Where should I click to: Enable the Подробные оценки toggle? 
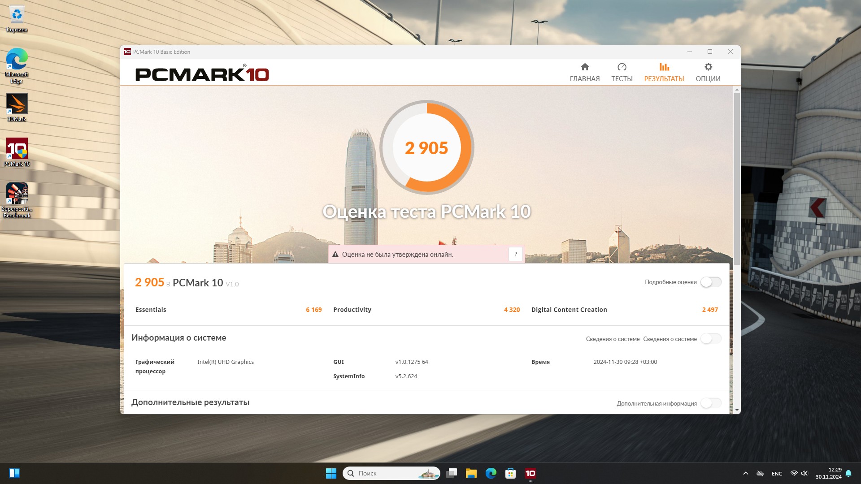point(711,282)
